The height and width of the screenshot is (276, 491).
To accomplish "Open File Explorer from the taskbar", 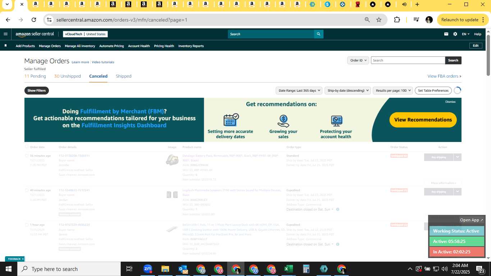I will point(165,269).
